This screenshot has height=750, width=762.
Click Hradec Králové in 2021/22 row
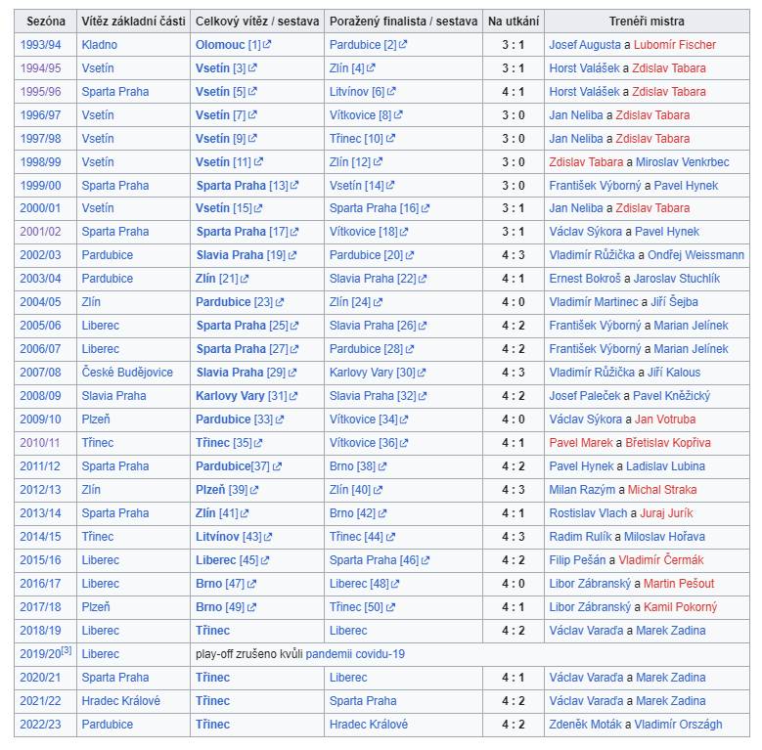pyautogui.click(x=120, y=701)
